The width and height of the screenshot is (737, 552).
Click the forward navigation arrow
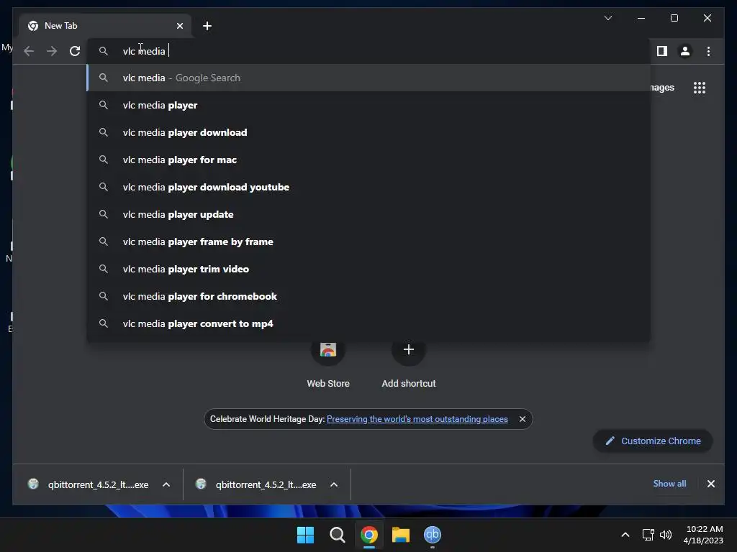pos(52,51)
